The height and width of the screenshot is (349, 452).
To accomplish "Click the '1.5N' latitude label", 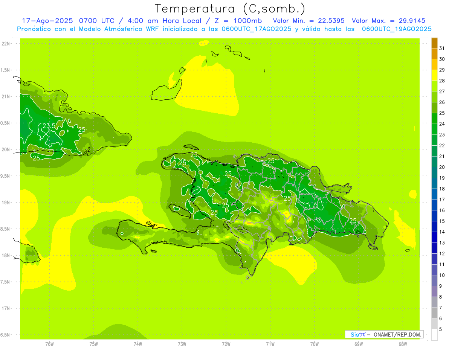I will tap(6, 70).
